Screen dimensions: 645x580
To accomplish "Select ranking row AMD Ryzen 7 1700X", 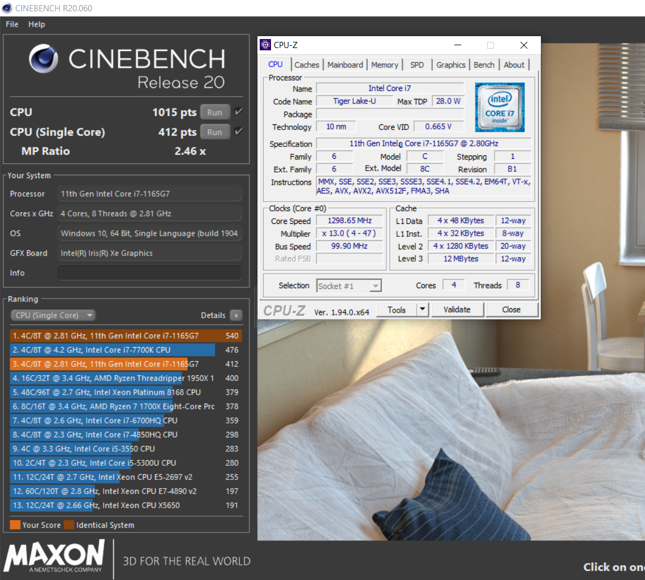I will tap(126, 406).
